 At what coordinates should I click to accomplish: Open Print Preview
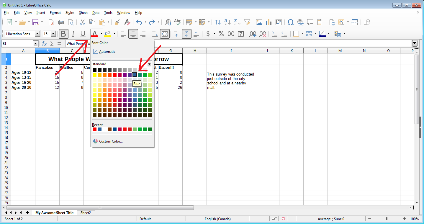pyautogui.click(x=71, y=22)
